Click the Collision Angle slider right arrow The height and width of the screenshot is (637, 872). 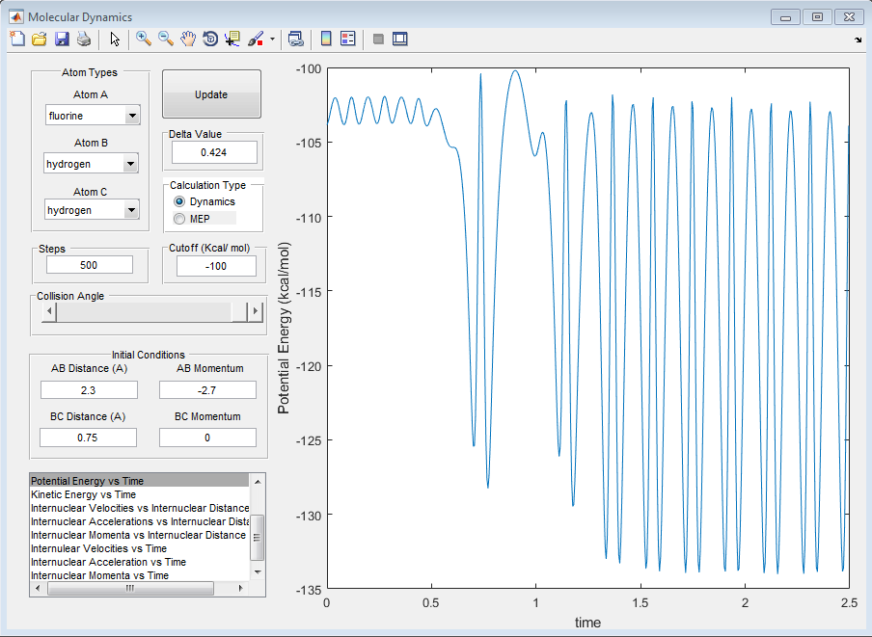(256, 311)
